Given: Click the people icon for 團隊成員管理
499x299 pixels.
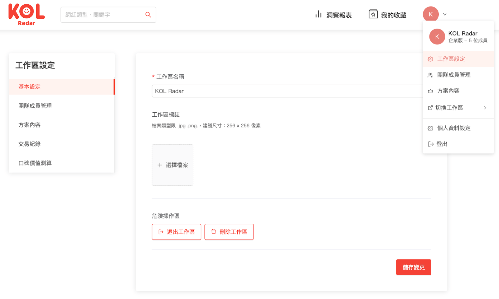Looking at the screenshot, I should pos(430,75).
